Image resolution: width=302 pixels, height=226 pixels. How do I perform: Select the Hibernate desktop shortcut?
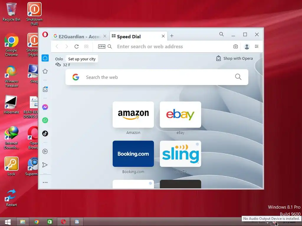[12, 105]
